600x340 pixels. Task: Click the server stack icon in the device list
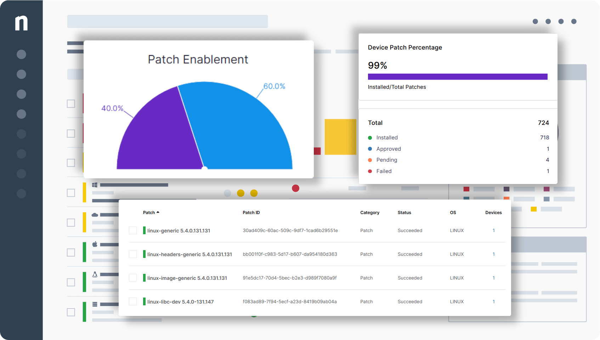[x=94, y=303]
